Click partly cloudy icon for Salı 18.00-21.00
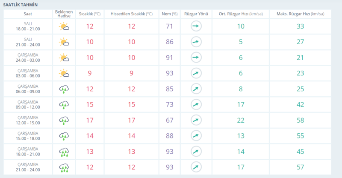The image size is (342, 178). coord(64,27)
